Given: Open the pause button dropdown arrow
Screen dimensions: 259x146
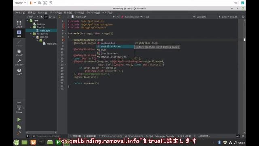Looking at the screenshot, I should click(x=35, y=3).
